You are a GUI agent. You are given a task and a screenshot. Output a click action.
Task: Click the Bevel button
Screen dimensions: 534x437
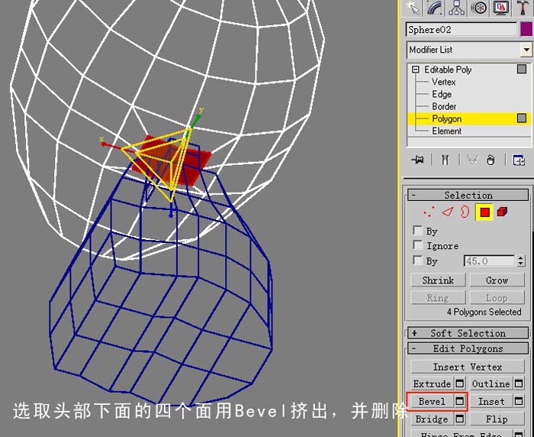[x=433, y=402]
